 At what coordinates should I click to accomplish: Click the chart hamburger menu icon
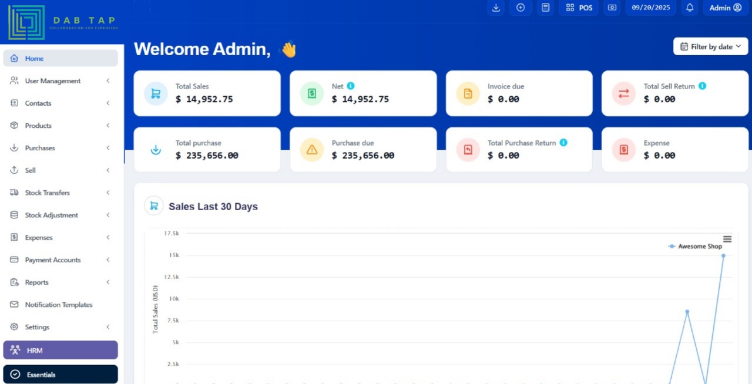click(727, 239)
